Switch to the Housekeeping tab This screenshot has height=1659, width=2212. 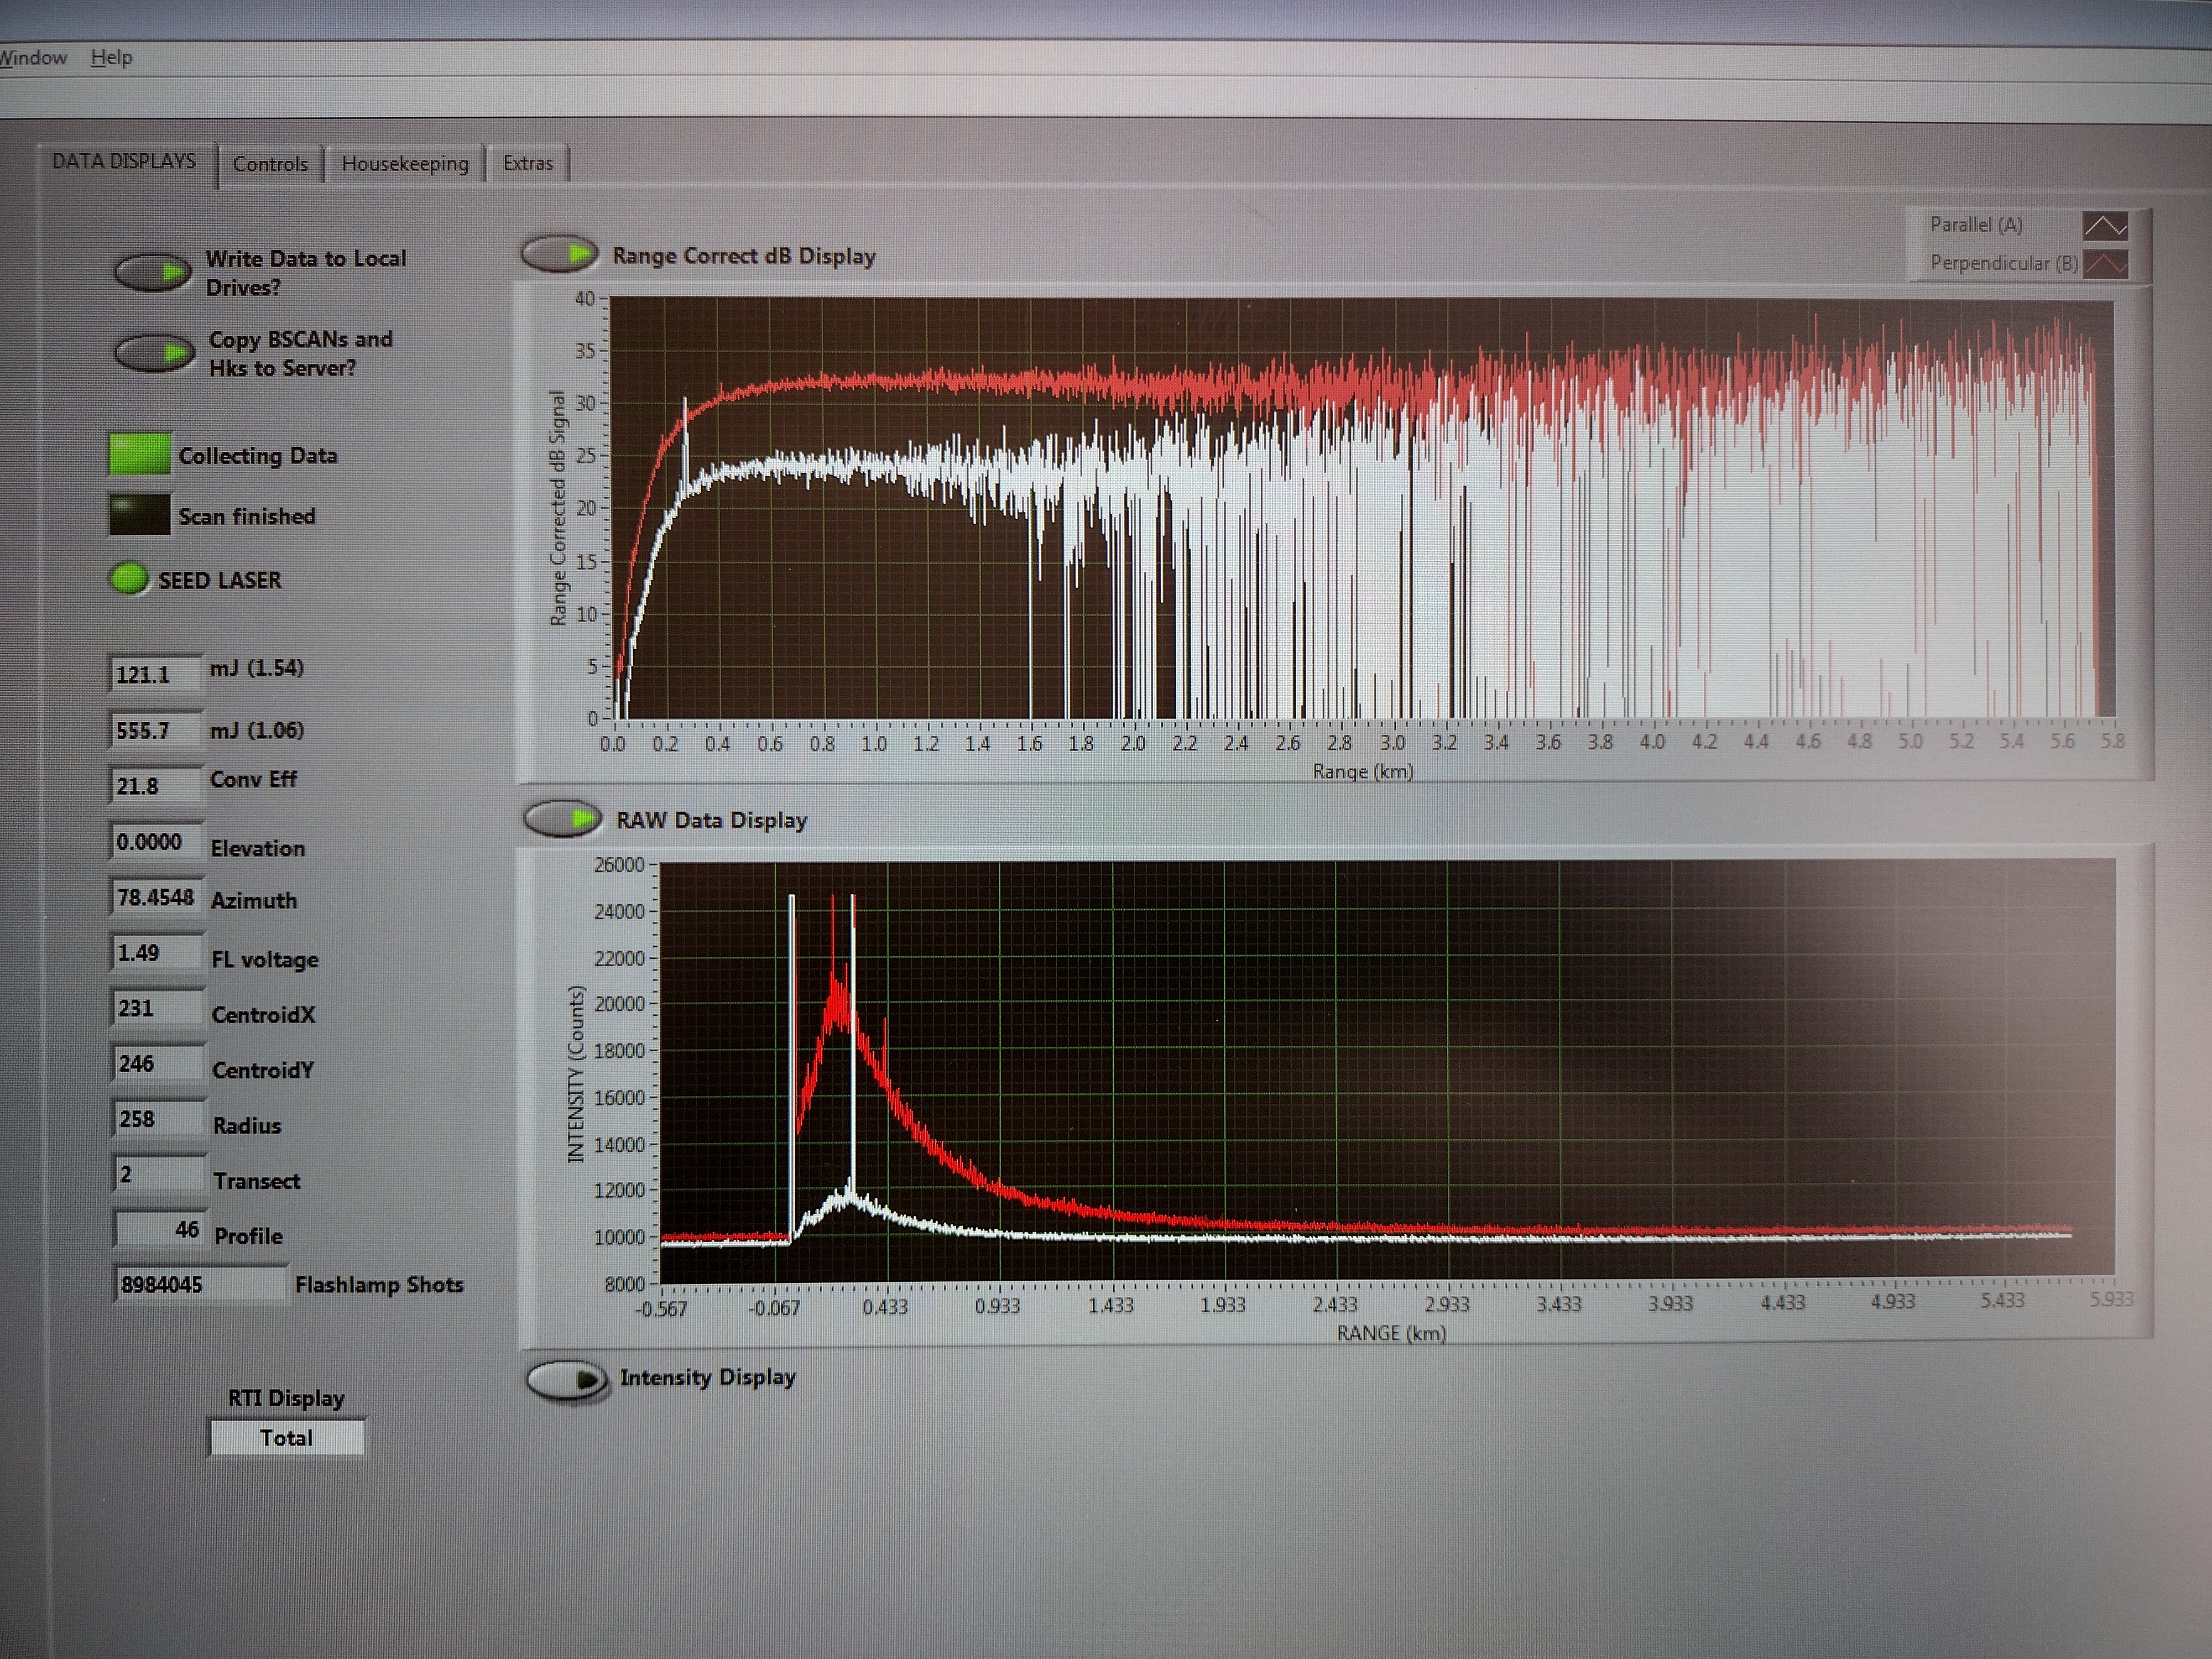[x=405, y=164]
